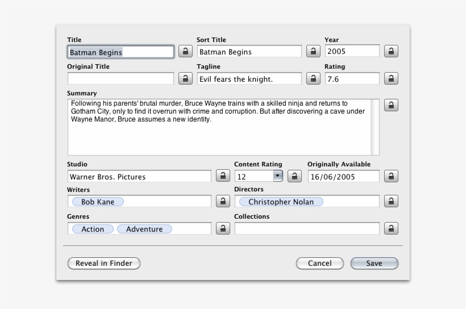Toggle the lock next to Sort Title
The width and height of the screenshot is (466, 309).
(x=313, y=52)
